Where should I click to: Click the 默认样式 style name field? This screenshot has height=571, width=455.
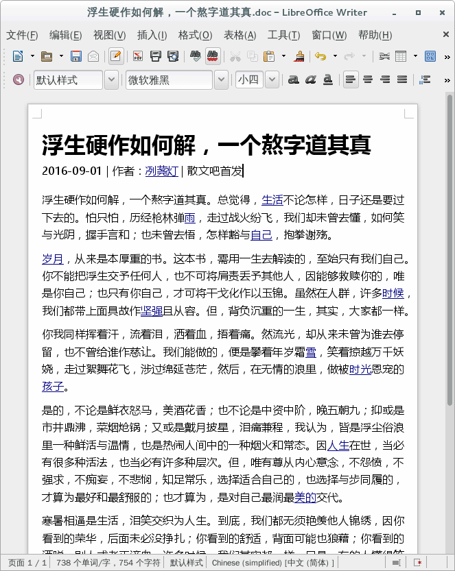pyautogui.click(x=68, y=80)
